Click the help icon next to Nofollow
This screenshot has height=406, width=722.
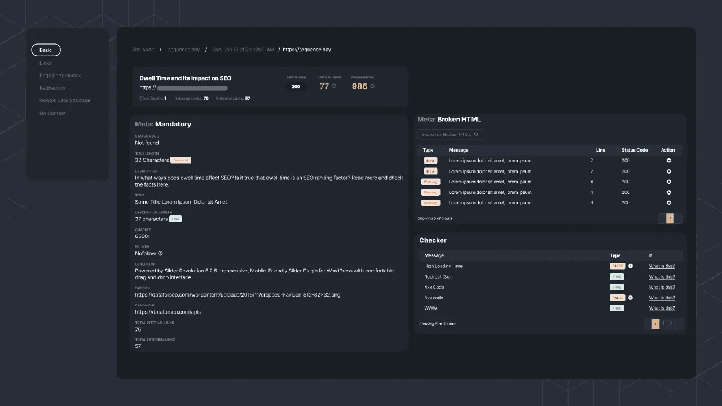click(160, 254)
